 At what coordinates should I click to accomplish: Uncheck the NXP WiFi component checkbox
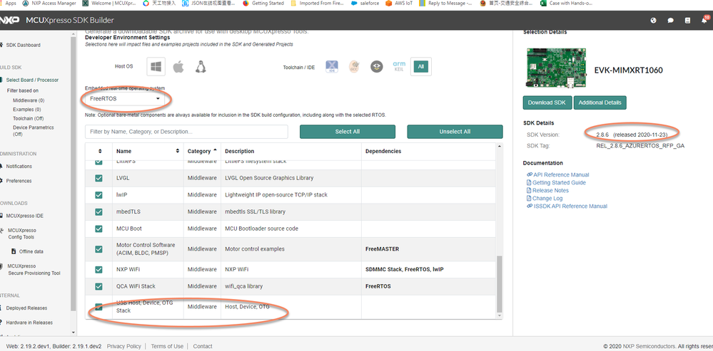98,269
